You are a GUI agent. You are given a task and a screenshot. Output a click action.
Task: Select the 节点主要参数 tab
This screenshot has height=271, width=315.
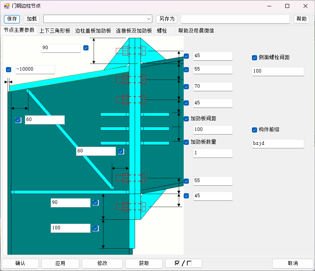pos(19,30)
